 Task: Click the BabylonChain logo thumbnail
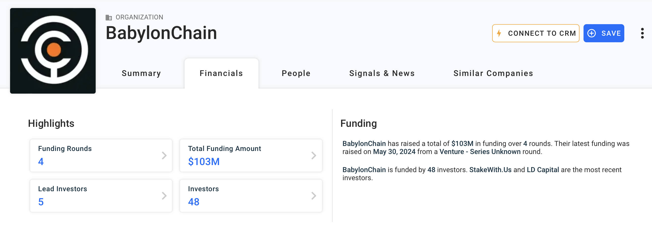53,51
